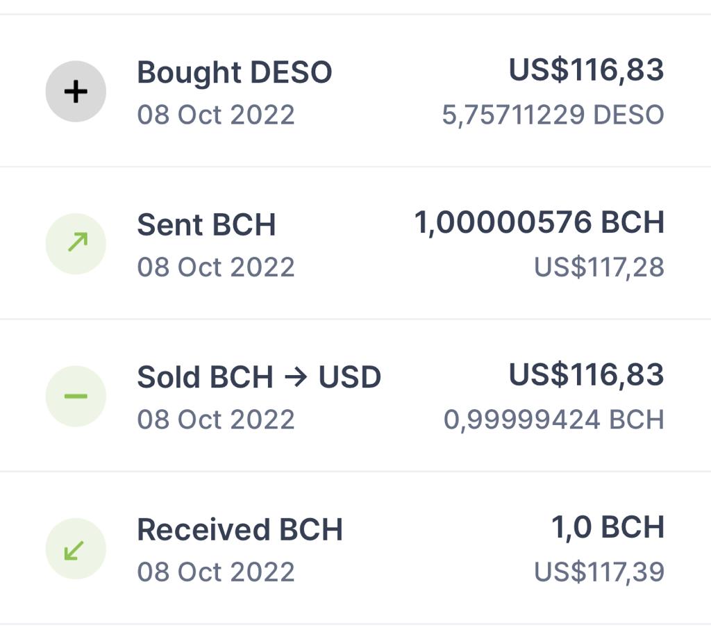This screenshot has width=711, height=630.
Task: Select the 1,0 BCH received amount
Action: point(608,527)
